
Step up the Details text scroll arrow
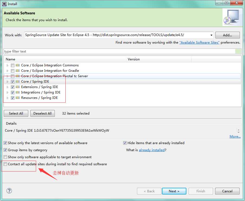(238, 129)
